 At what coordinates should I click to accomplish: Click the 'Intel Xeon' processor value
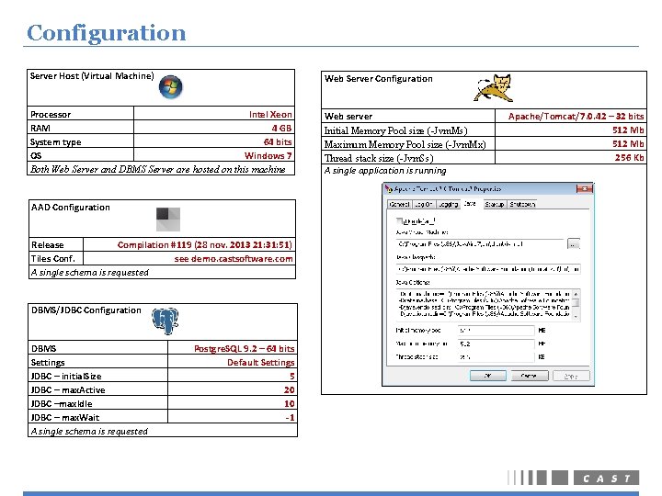pyautogui.click(x=270, y=114)
